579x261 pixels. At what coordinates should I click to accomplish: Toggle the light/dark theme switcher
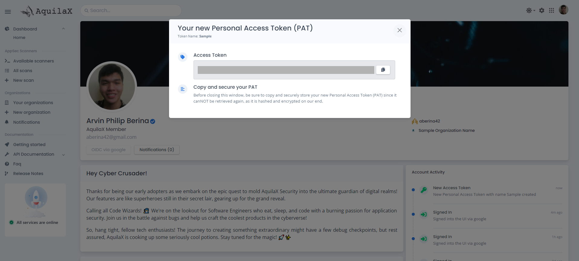tap(529, 11)
